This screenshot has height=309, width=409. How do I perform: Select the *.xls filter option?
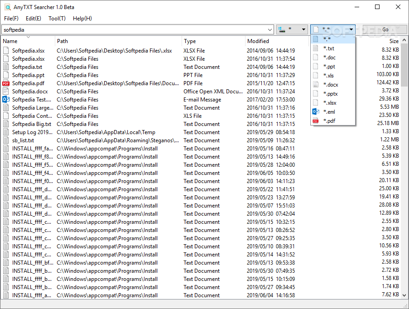[329, 75]
